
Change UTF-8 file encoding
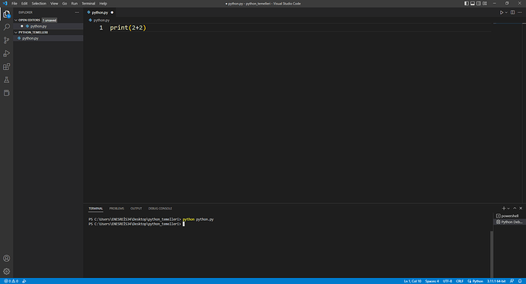[x=447, y=281]
